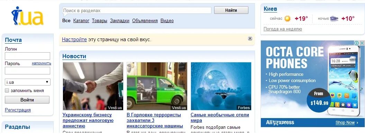Open 'В Горловке террористы захватили' headline
The width and height of the screenshot is (365, 134).
coord(155,120)
